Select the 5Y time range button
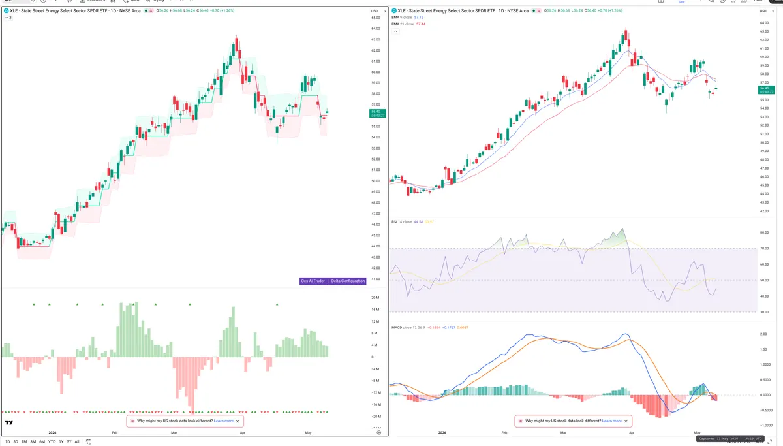This screenshot has height=446, width=783. coord(69,442)
